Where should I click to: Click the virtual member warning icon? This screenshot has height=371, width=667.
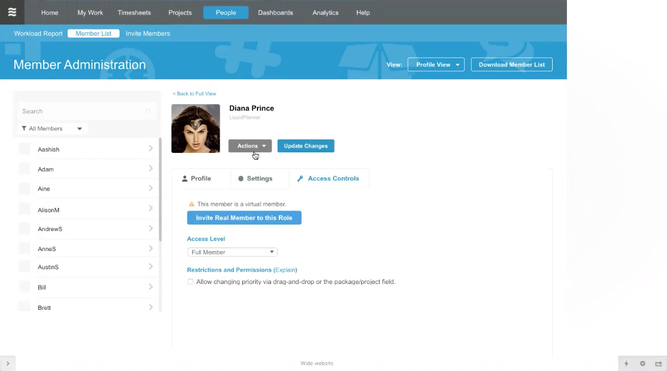pos(191,204)
